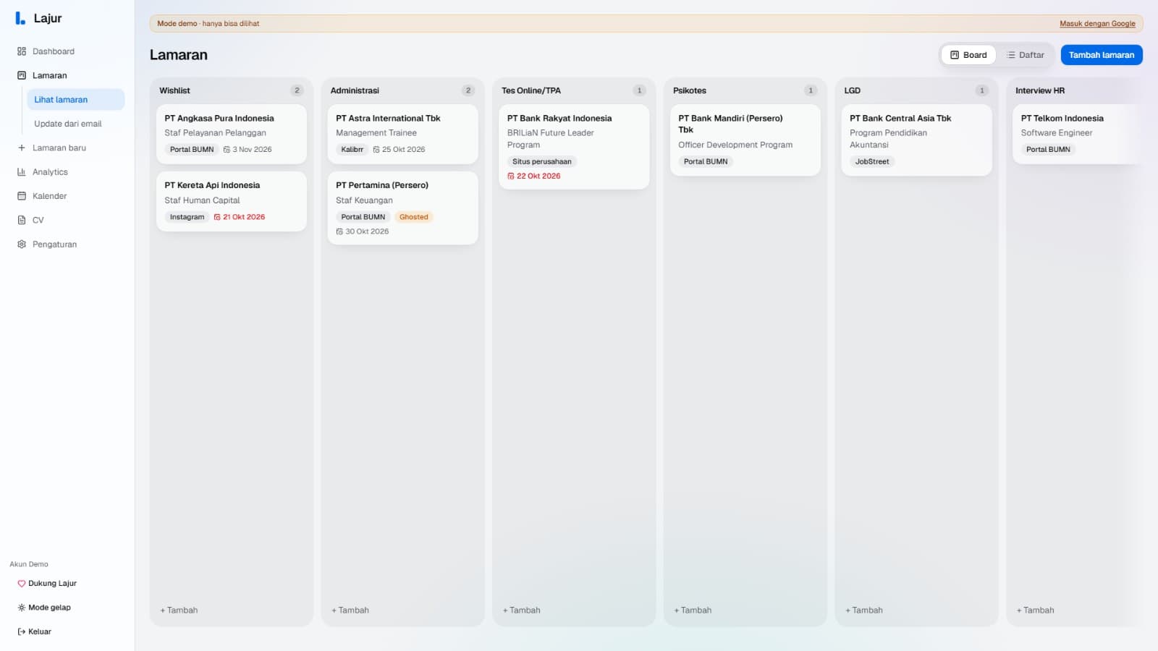Switch to Daftar list view
The height and width of the screenshot is (651, 1158).
[x=1025, y=55]
